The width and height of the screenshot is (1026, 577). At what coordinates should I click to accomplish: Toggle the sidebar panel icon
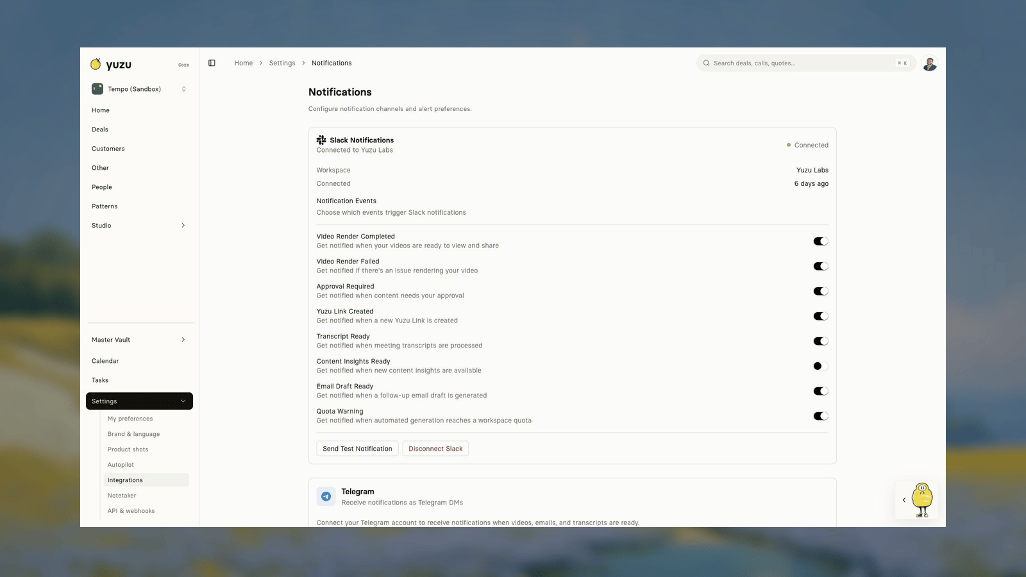tap(212, 63)
